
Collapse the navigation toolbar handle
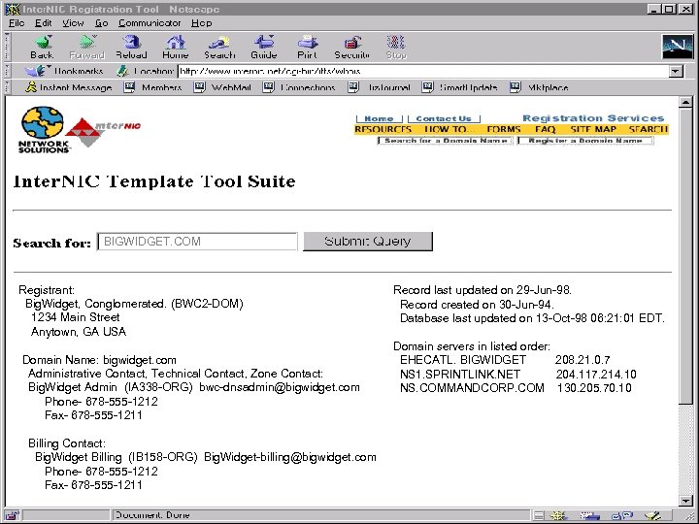coord(7,47)
